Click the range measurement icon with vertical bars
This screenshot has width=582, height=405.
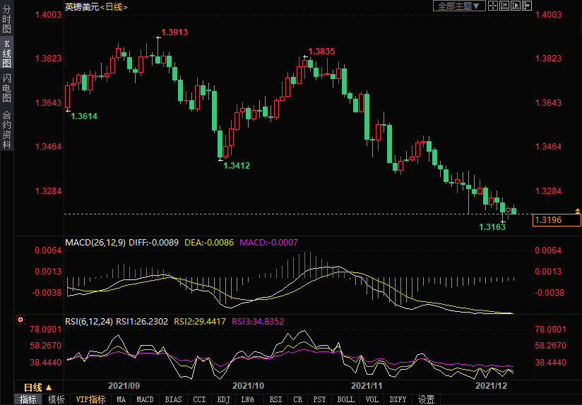point(503,6)
